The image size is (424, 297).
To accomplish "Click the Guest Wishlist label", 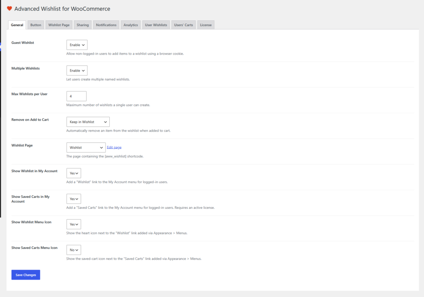I will (x=23, y=43).
